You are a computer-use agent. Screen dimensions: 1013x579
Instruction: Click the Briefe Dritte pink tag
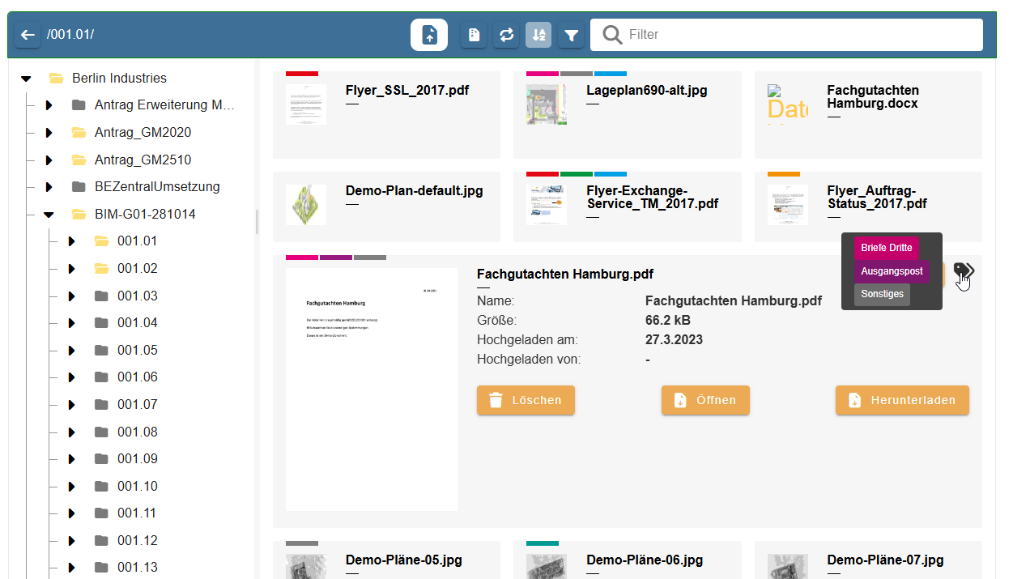(886, 249)
